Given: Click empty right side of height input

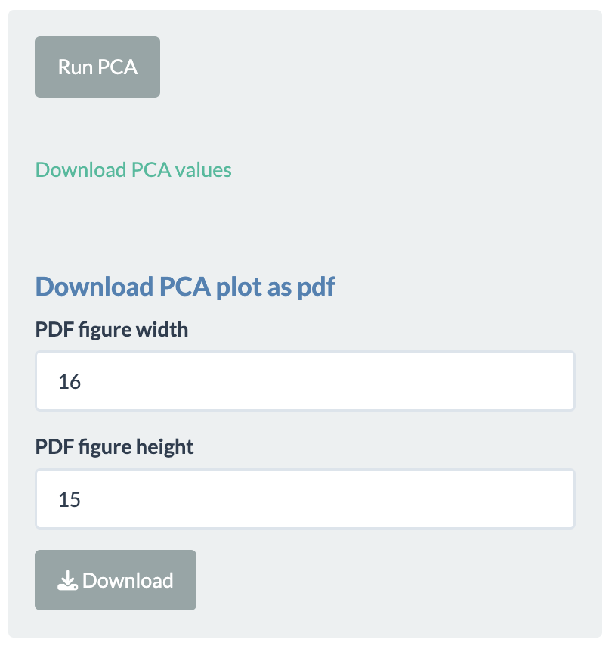Looking at the screenshot, I should (x=453, y=498).
